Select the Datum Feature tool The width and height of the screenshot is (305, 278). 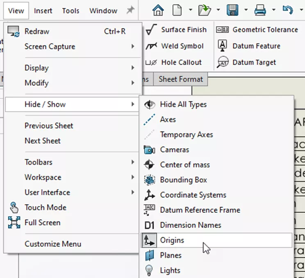point(249,46)
